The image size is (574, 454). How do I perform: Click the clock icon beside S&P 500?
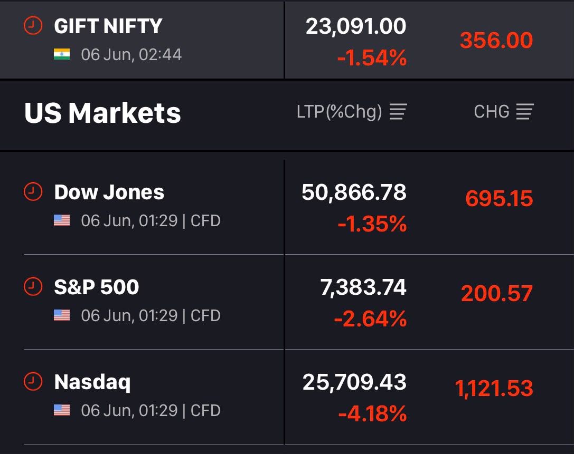(x=33, y=286)
